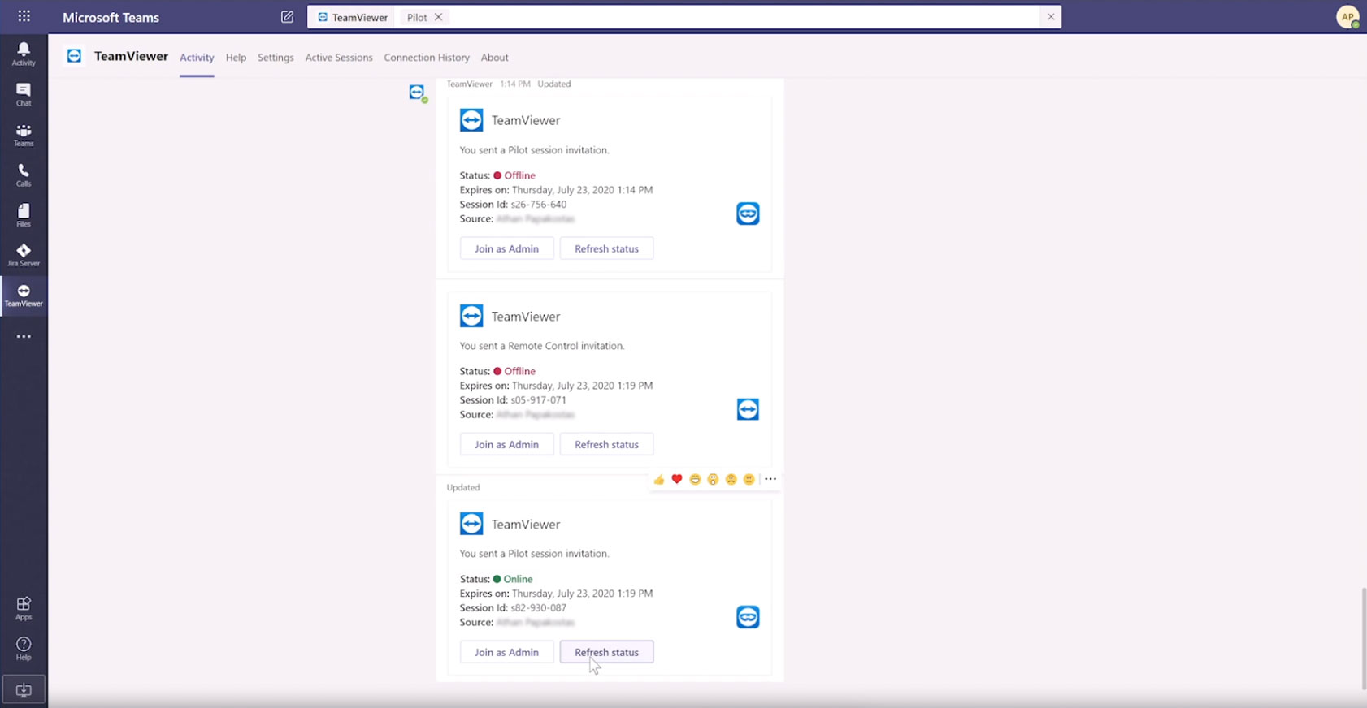Refresh status for session s05-917-071
The height and width of the screenshot is (708, 1367).
click(606, 444)
